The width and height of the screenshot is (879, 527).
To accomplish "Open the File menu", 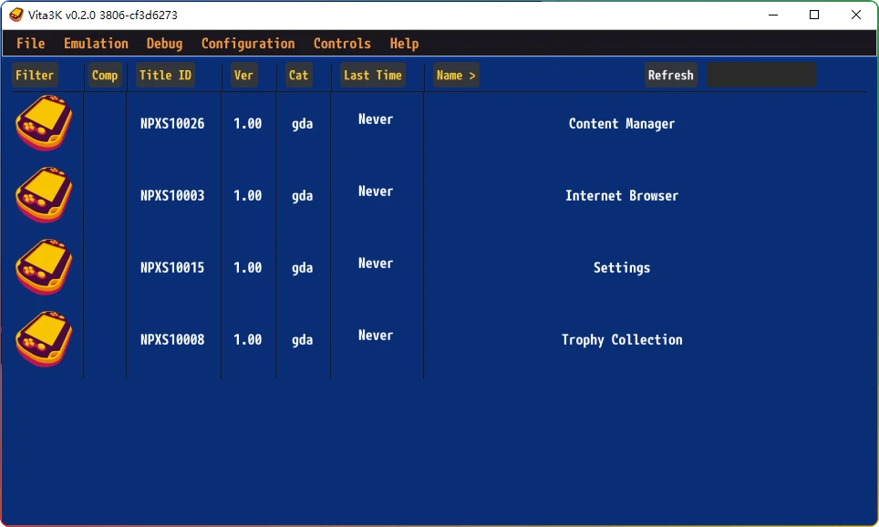I will (x=30, y=43).
